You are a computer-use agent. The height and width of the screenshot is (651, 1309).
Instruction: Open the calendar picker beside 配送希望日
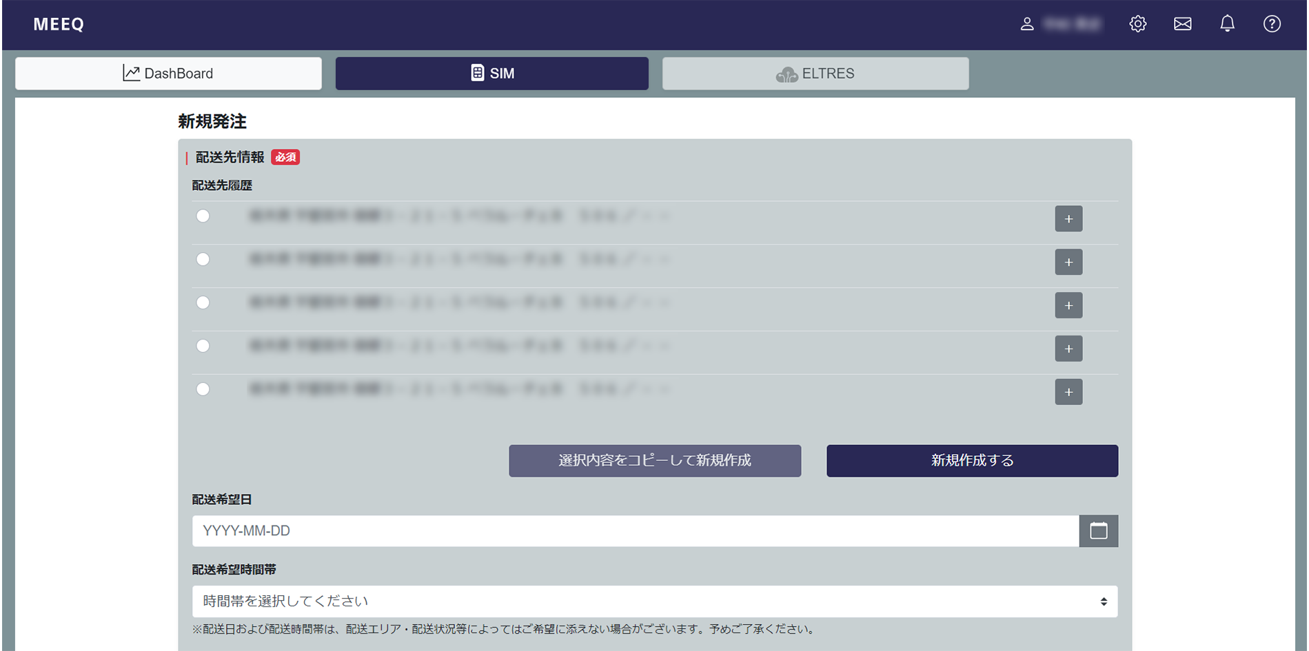click(1098, 530)
